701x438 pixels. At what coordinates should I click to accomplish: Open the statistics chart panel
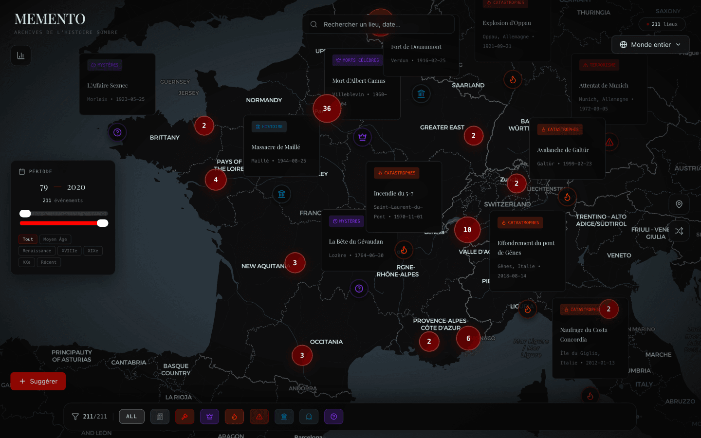coord(21,55)
